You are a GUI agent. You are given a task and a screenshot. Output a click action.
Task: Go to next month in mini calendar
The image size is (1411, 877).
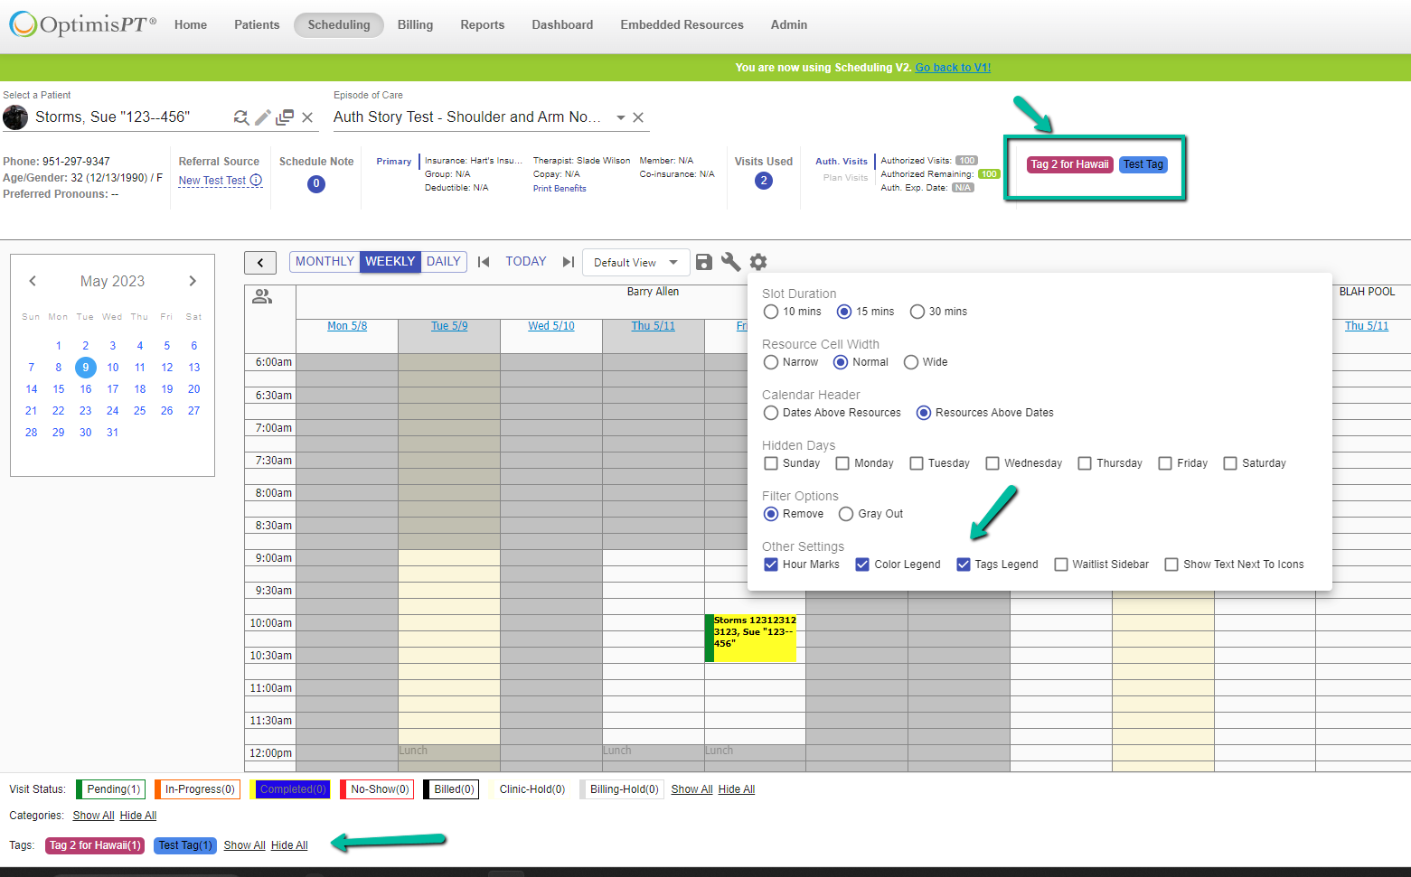click(193, 281)
